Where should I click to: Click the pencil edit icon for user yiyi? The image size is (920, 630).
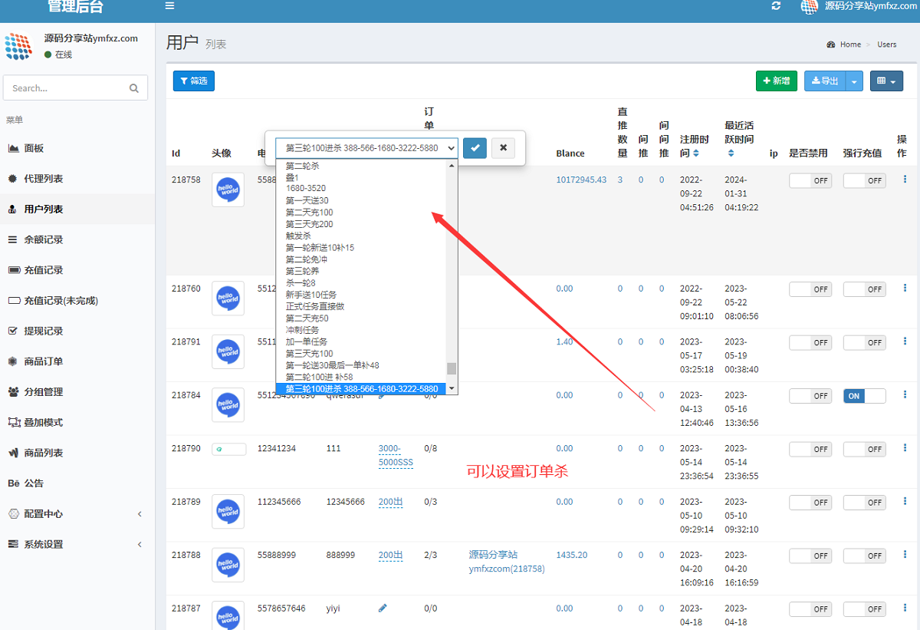(383, 608)
